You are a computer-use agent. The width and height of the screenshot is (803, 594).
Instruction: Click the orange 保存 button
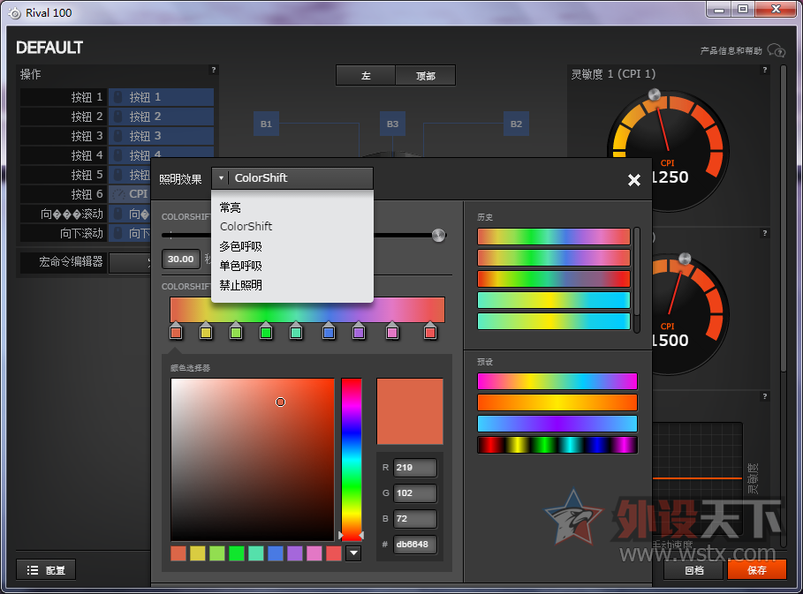(x=756, y=570)
